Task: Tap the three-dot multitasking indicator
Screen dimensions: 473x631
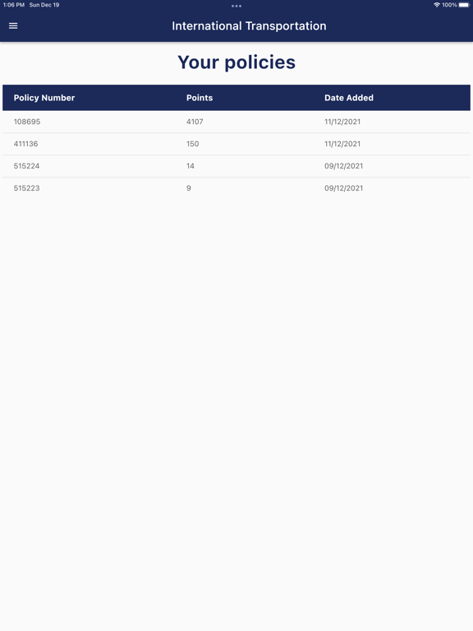Action: (x=236, y=6)
